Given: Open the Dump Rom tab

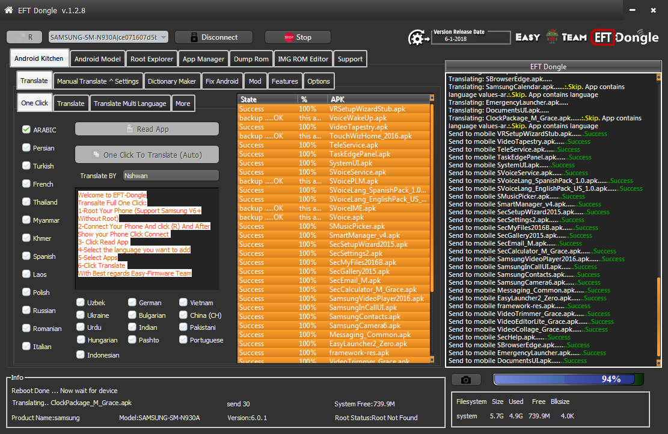Looking at the screenshot, I should [251, 59].
